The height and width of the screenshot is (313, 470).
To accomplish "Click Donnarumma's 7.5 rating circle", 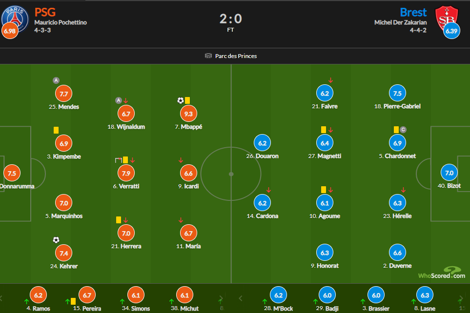I will [12, 173].
